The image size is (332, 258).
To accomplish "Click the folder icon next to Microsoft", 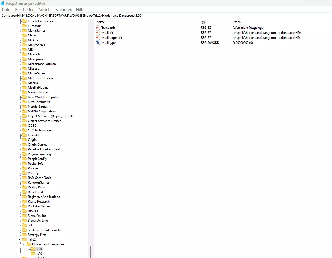I will click(x=25, y=69).
